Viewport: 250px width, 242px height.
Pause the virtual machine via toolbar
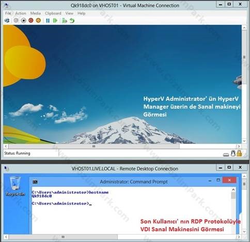[x=48, y=21]
